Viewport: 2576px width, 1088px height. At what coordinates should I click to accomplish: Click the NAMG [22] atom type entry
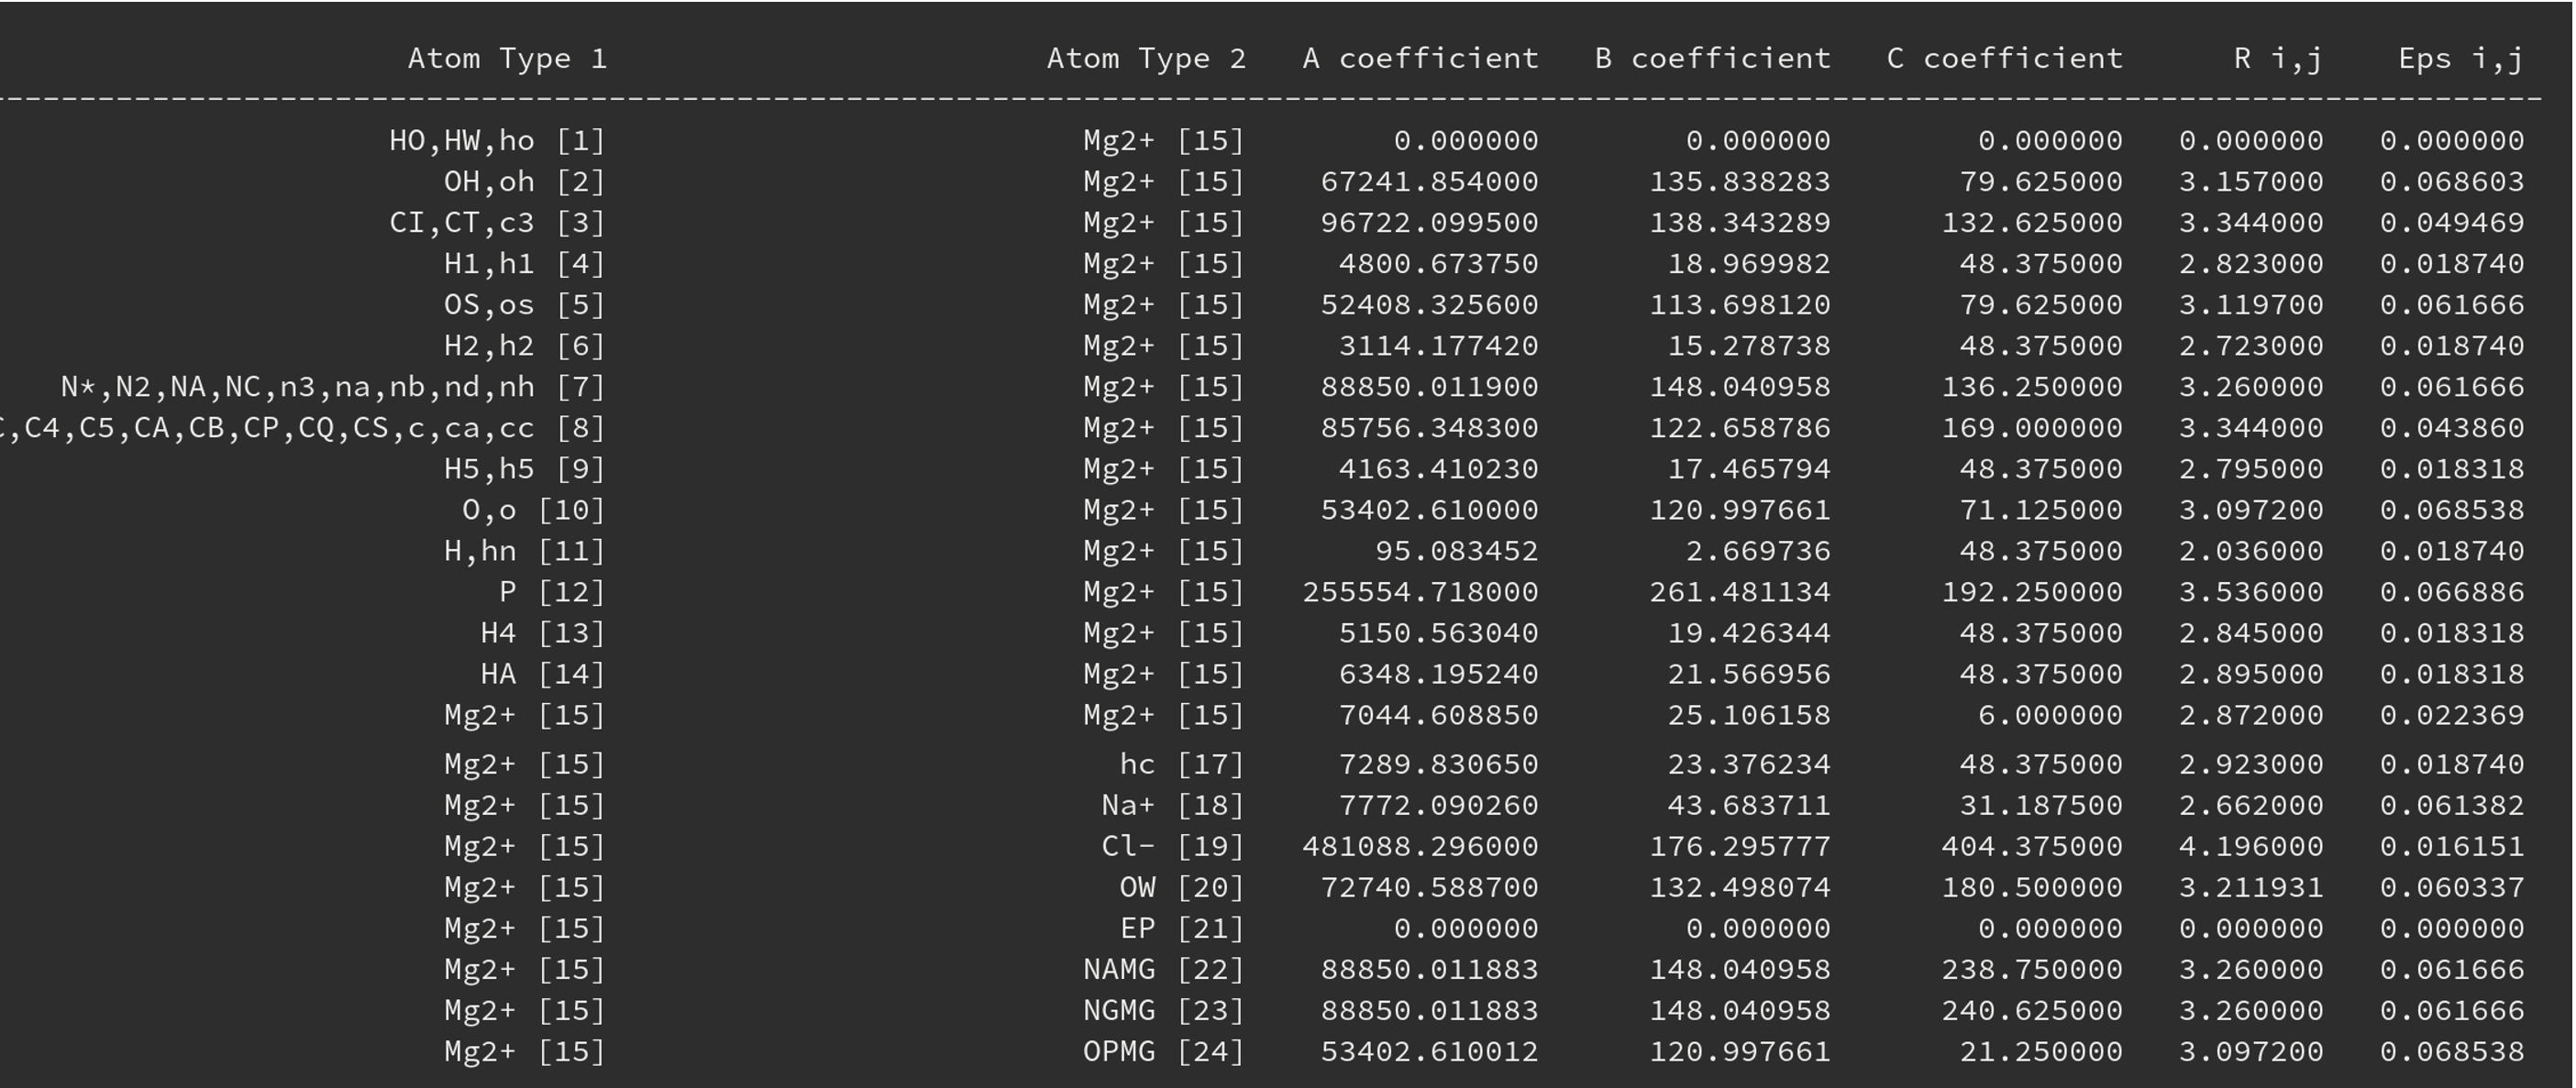tap(1164, 970)
